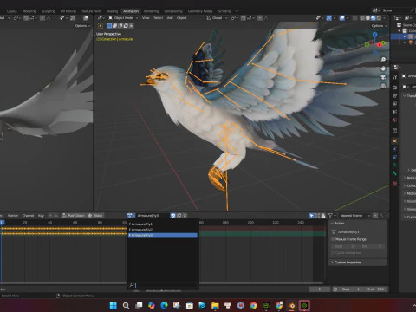416x312 pixels.
Task: Click the blue Z axis on navigation gizmo
Action: 374,35
